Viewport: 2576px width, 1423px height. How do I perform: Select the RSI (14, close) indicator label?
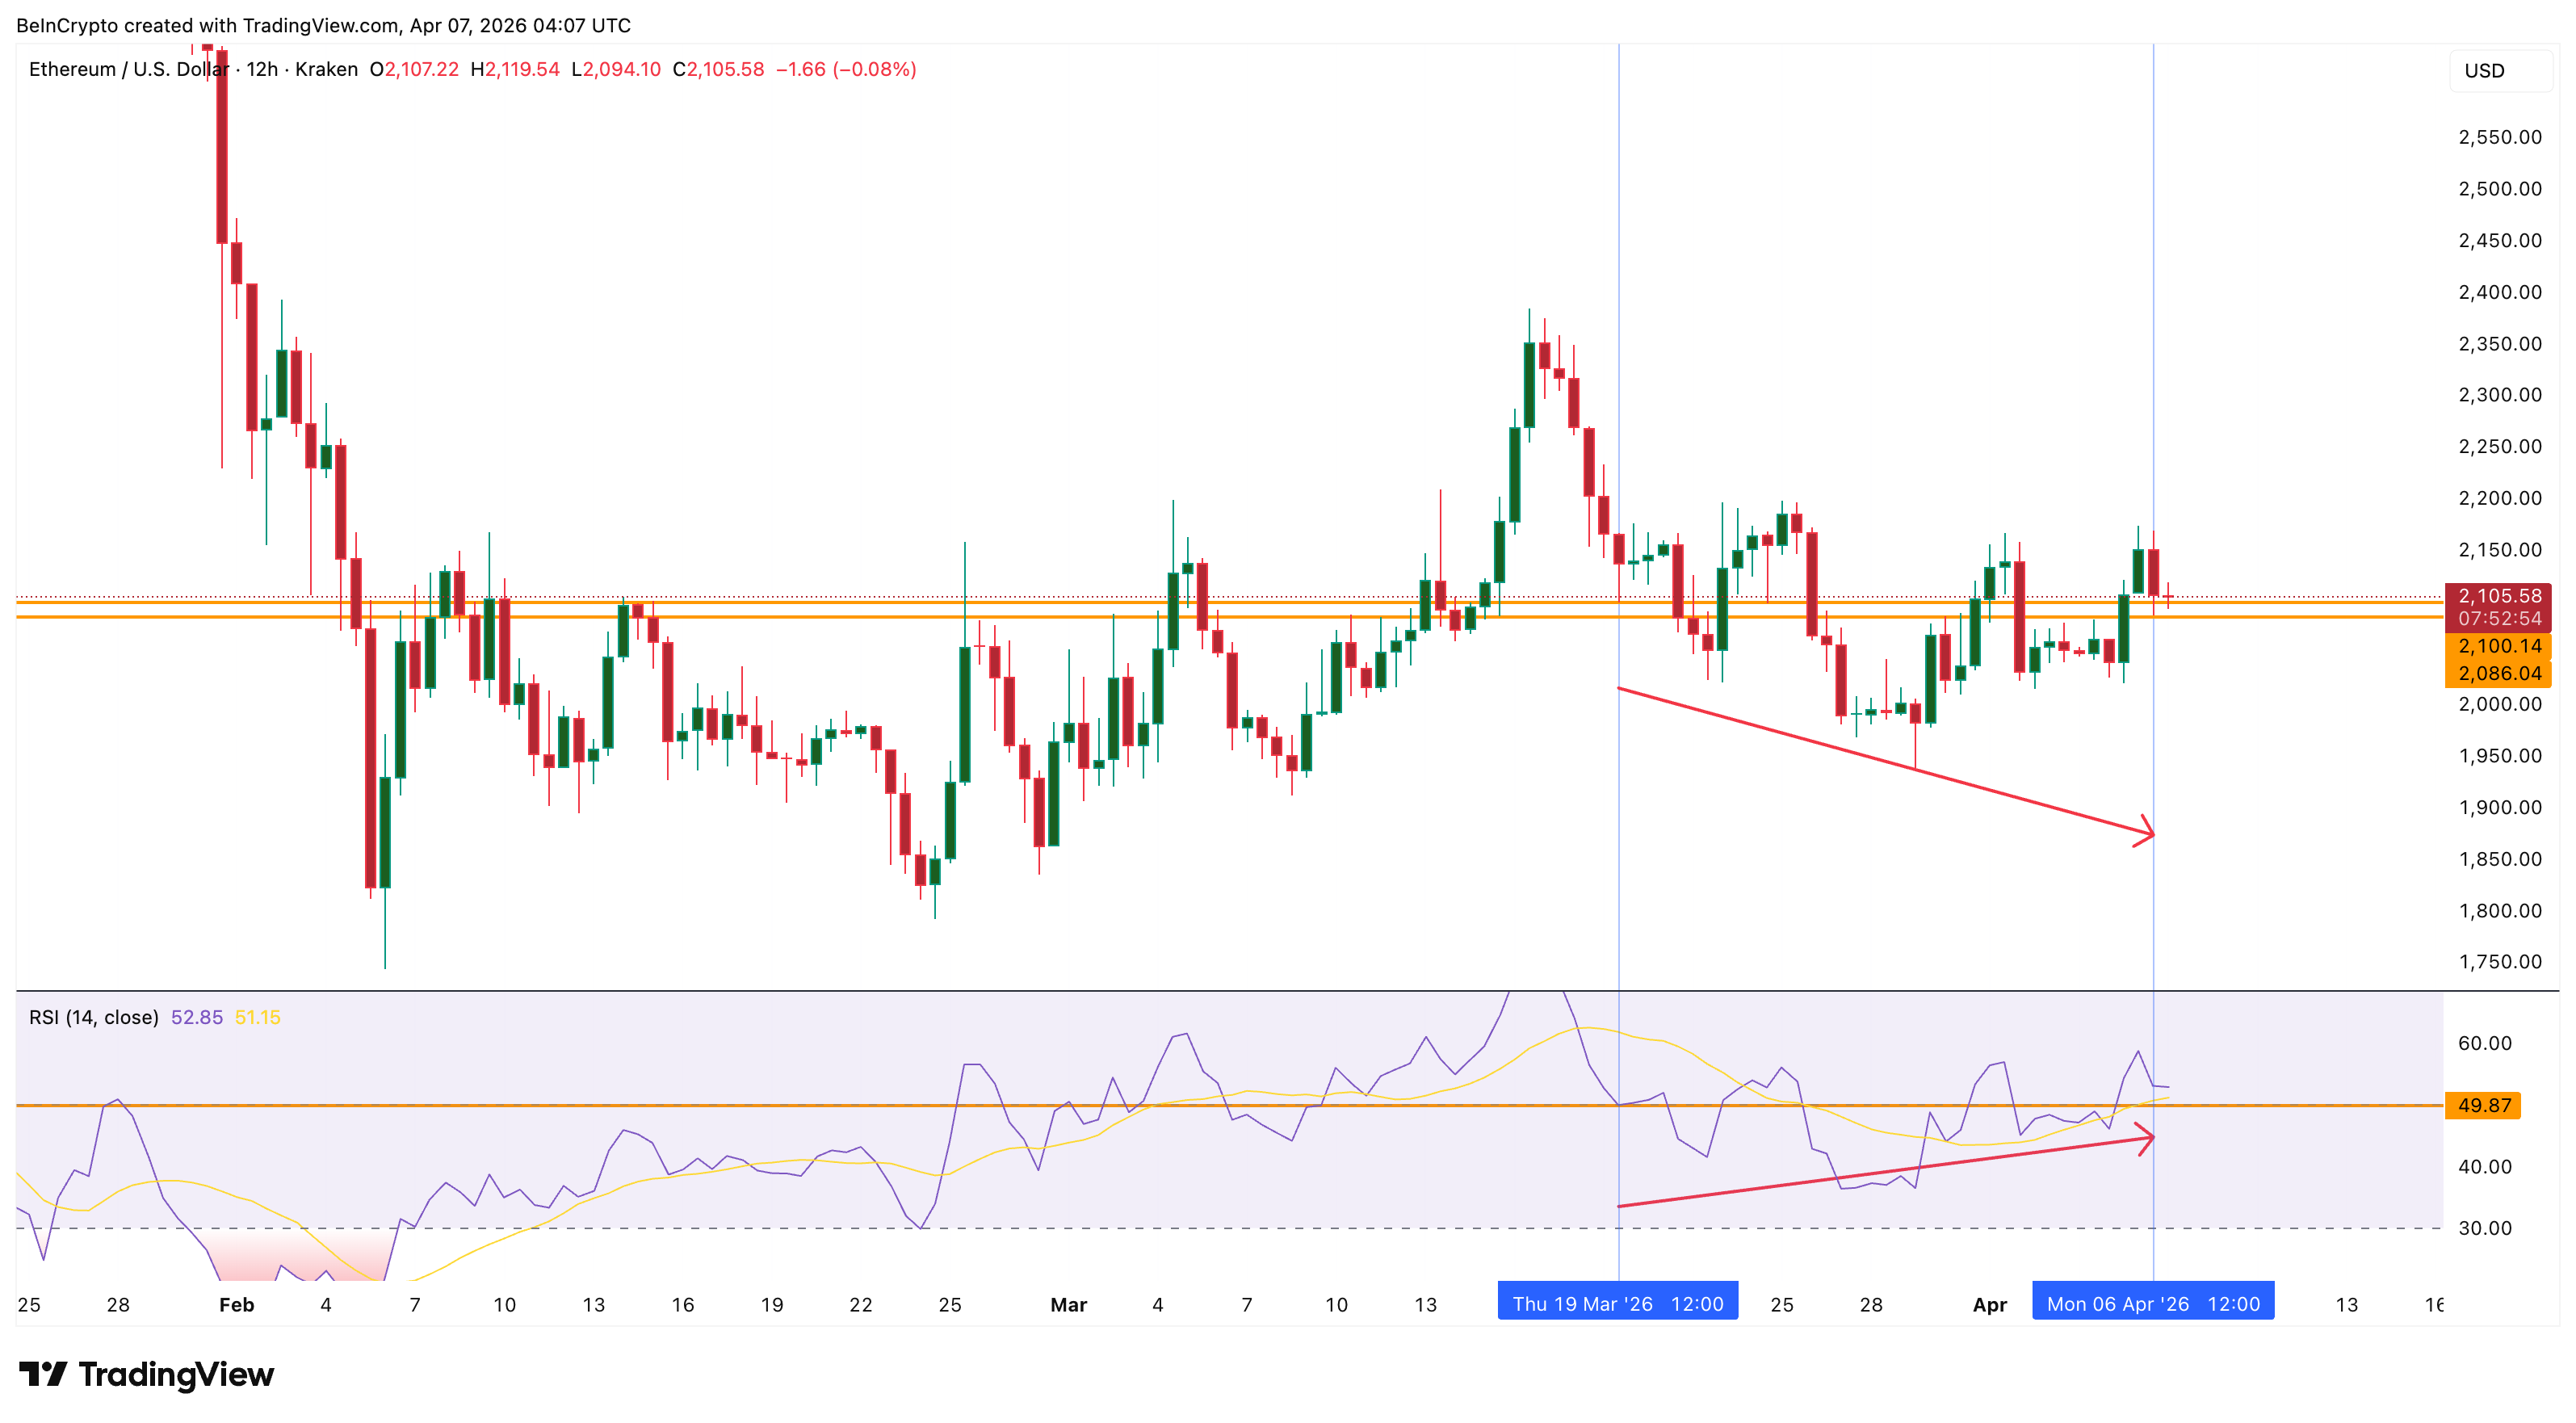tap(92, 1015)
